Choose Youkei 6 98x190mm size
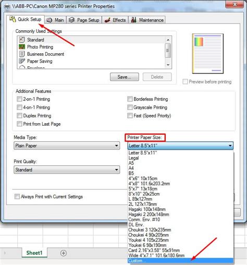Image resolution: width=247 pixels, height=265 pixels. [180, 245]
